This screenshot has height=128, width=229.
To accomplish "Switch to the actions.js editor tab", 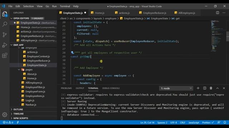I will coord(125,13).
